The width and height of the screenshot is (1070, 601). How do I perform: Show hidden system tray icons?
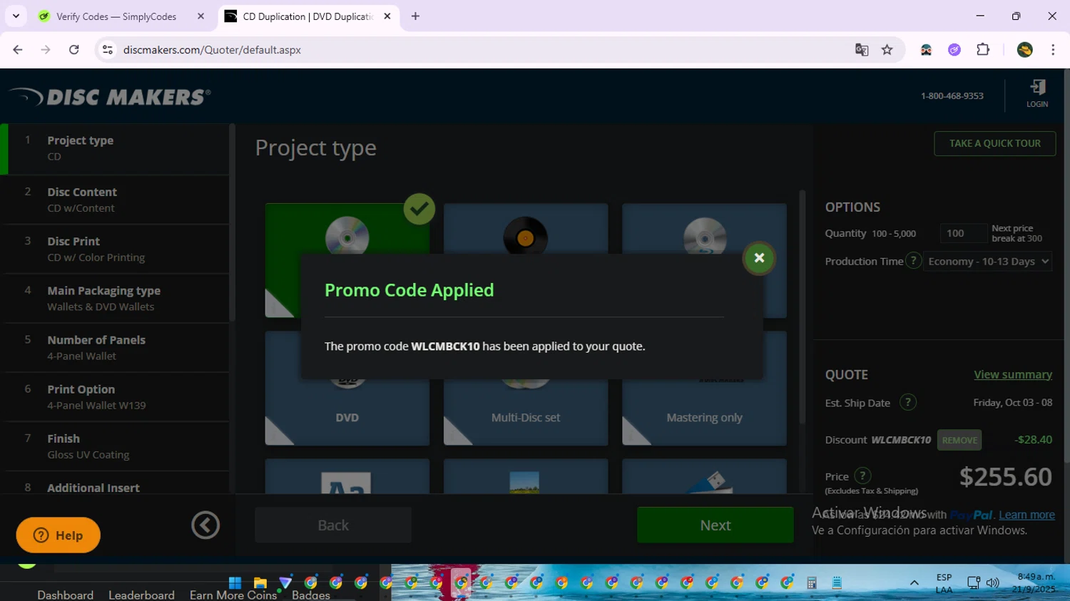click(x=914, y=583)
